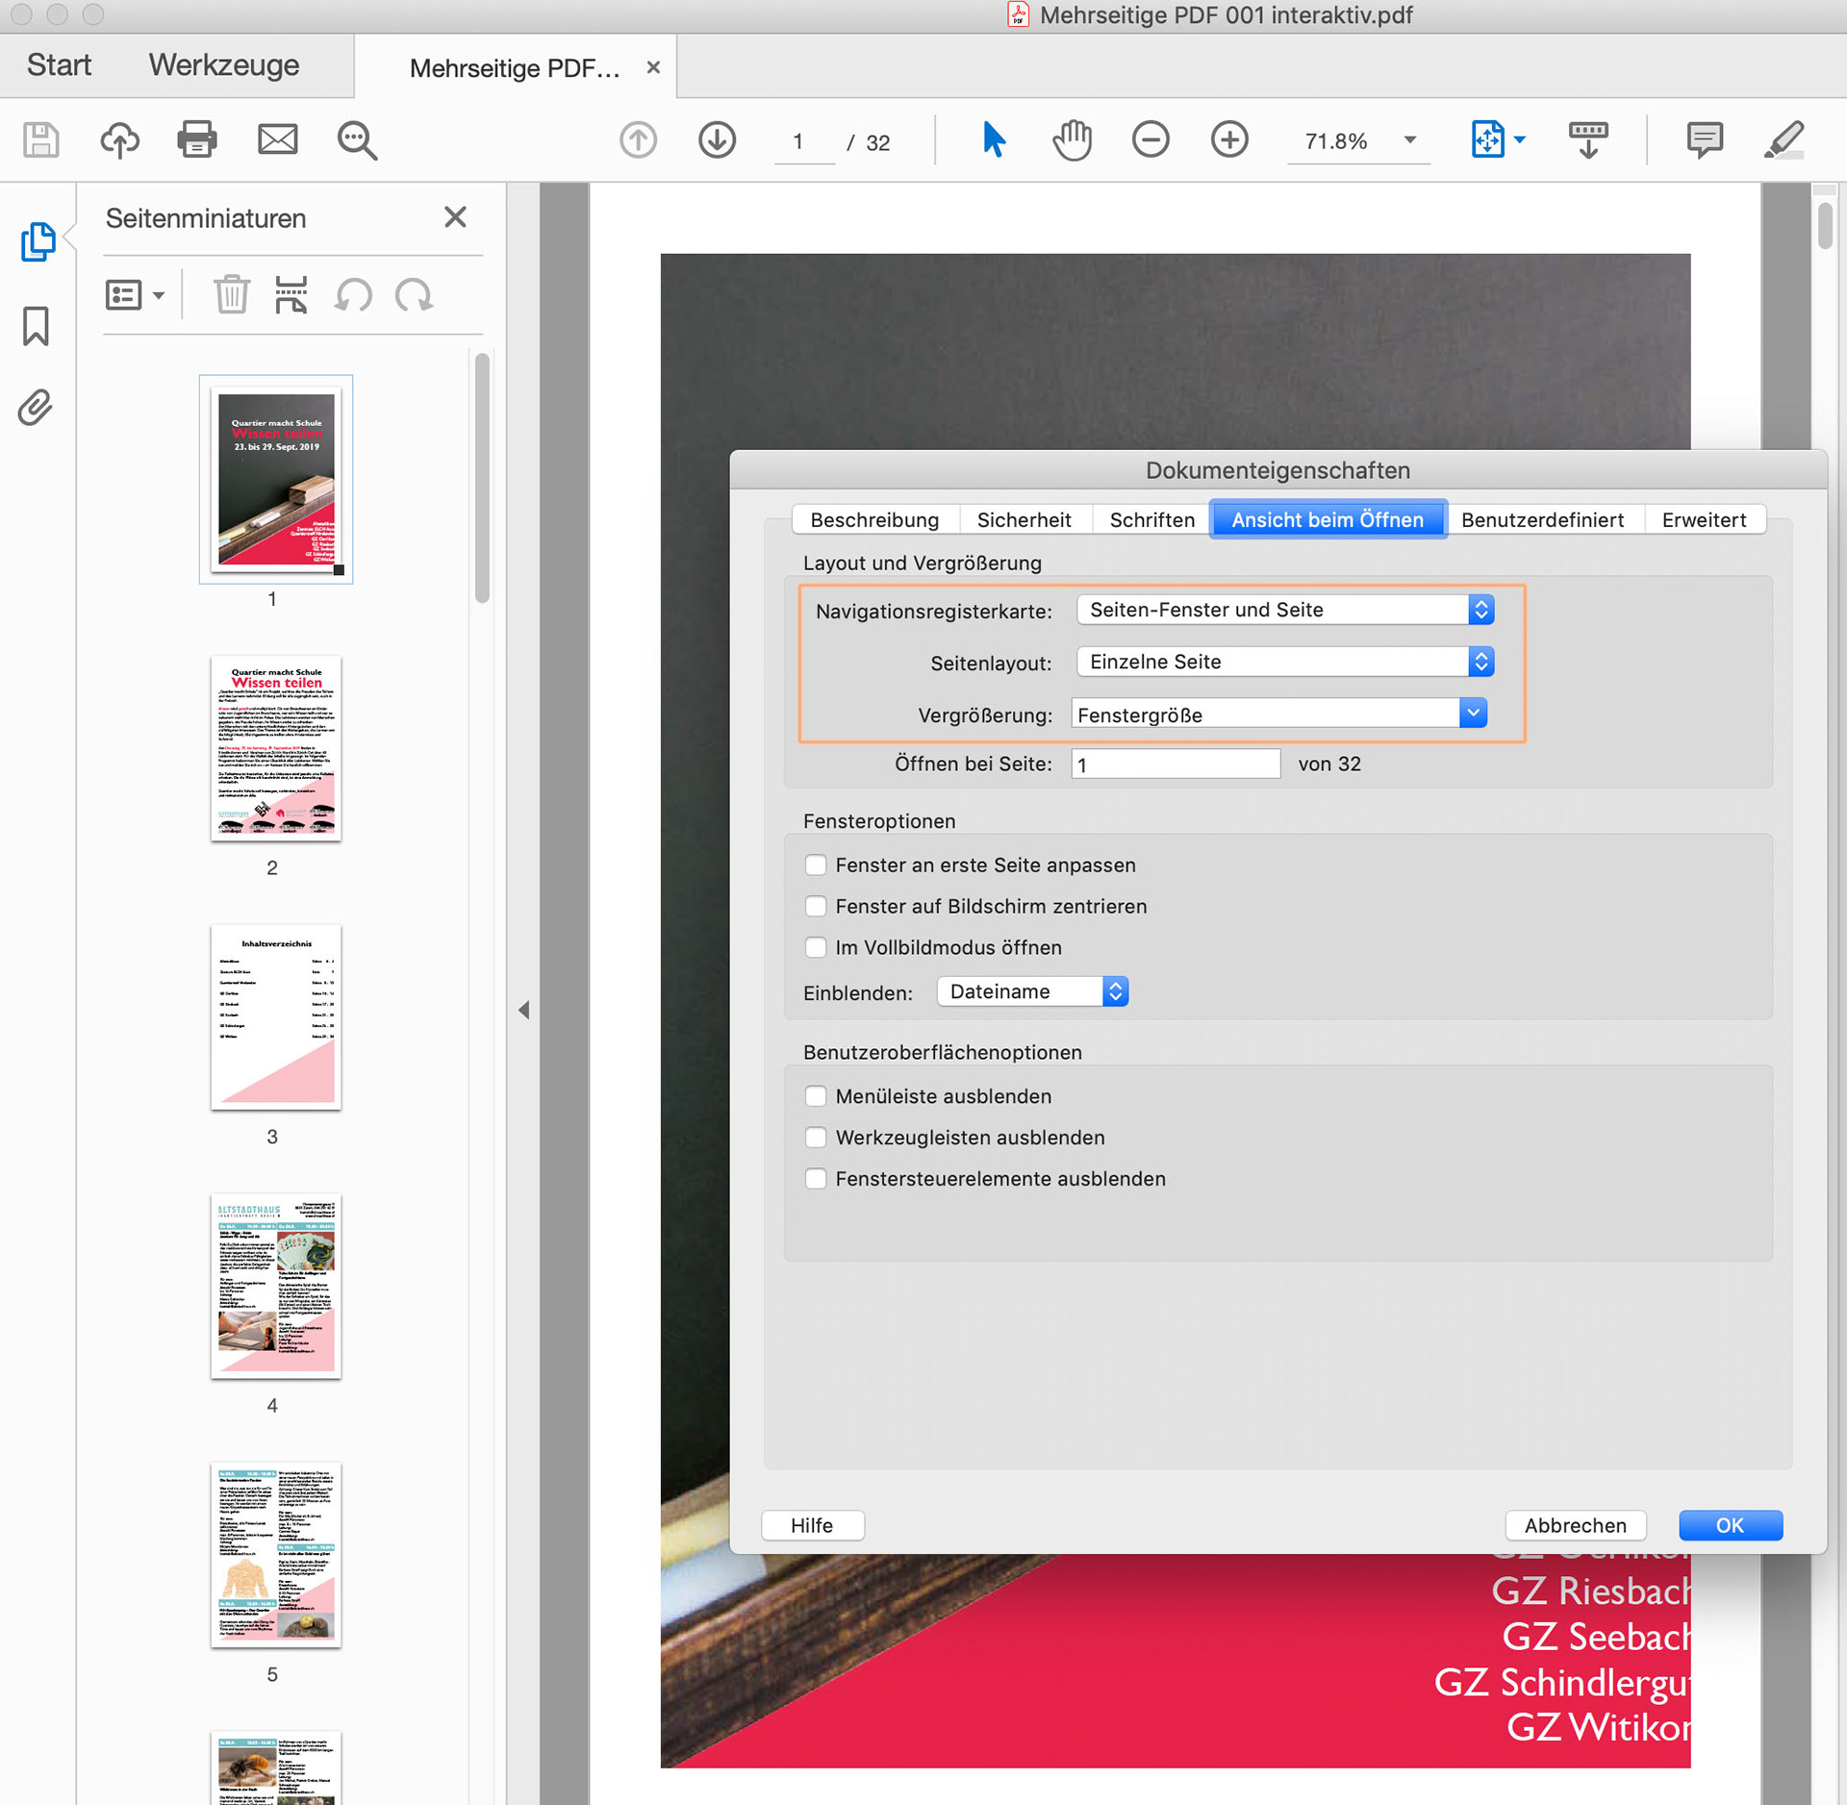
Task: Select page 5 thumbnail
Action: point(276,1555)
